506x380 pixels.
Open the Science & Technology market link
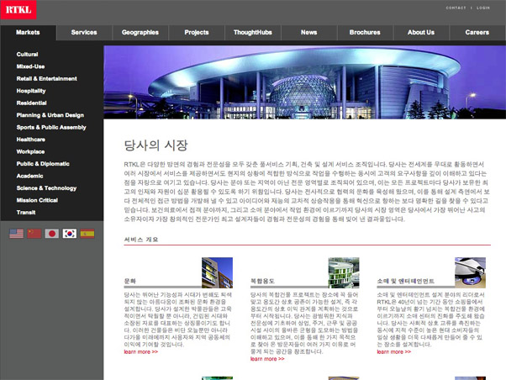tap(46, 188)
